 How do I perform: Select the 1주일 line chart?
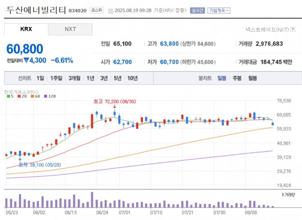pyautogui.click(x=56, y=78)
